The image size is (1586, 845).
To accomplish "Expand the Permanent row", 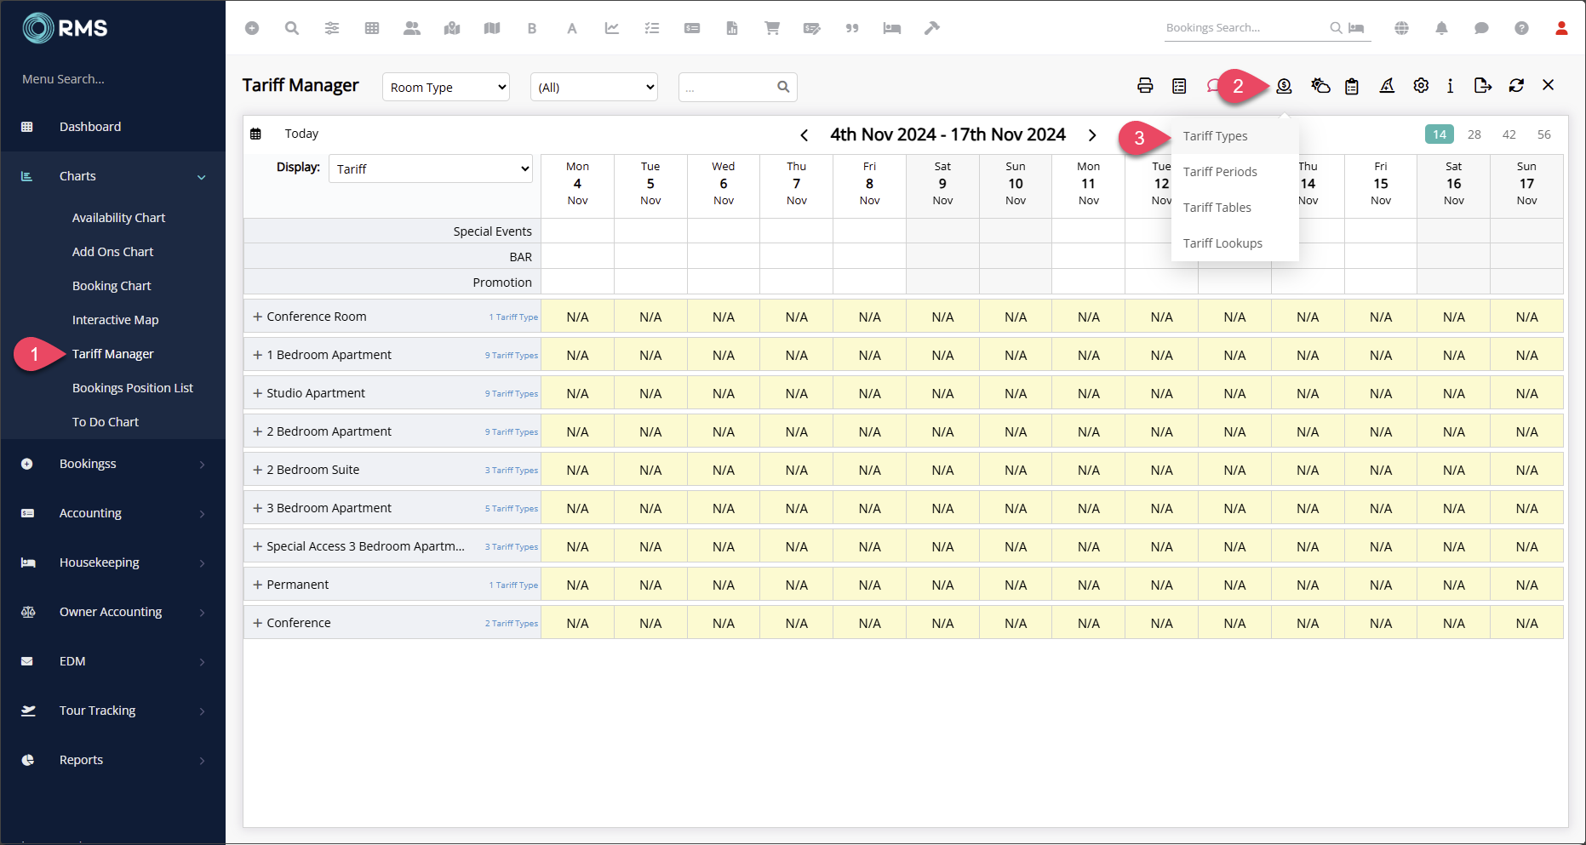I will coord(257,585).
